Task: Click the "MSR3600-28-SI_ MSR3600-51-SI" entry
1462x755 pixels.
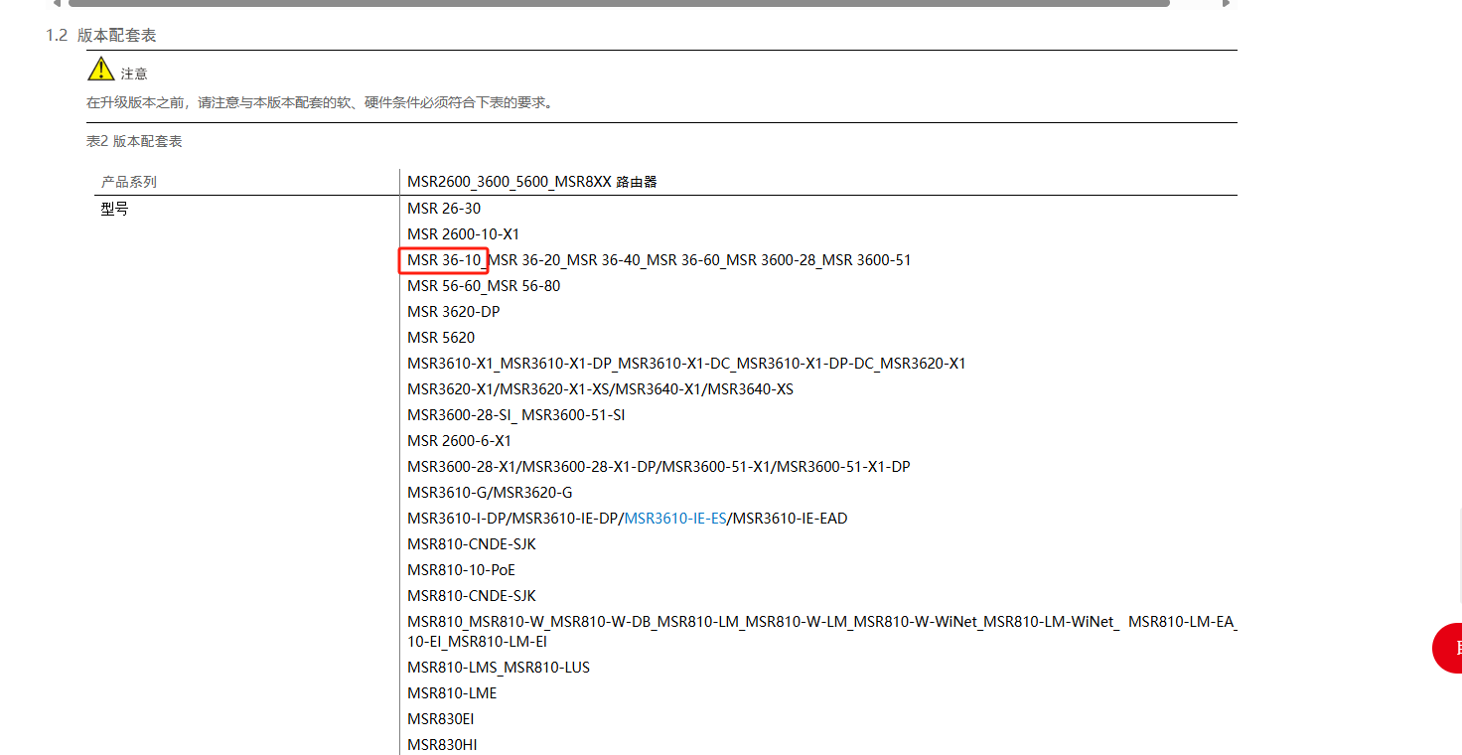Action: pos(516,415)
